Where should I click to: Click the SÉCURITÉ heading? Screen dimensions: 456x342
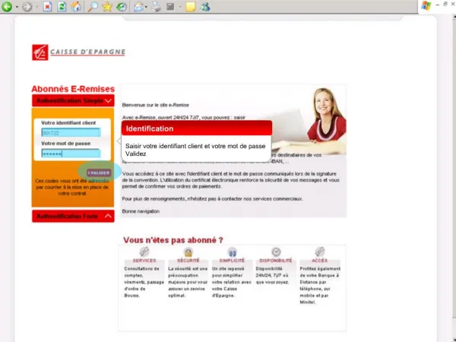click(x=188, y=261)
